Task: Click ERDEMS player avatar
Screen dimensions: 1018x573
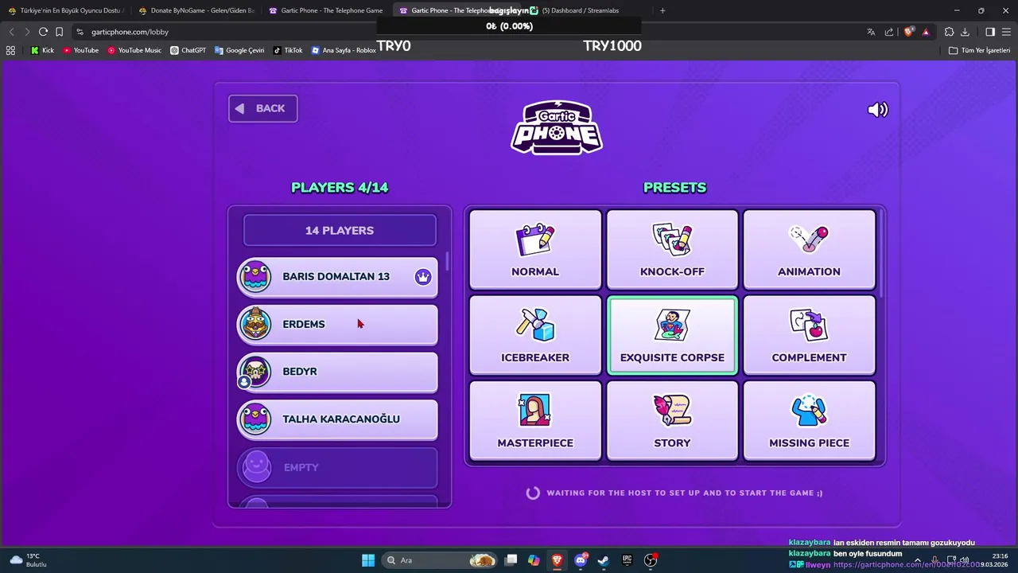Action: [255, 324]
